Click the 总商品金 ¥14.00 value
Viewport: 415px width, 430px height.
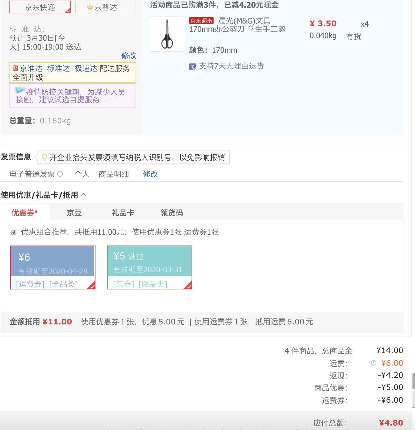tap(390, 350)
